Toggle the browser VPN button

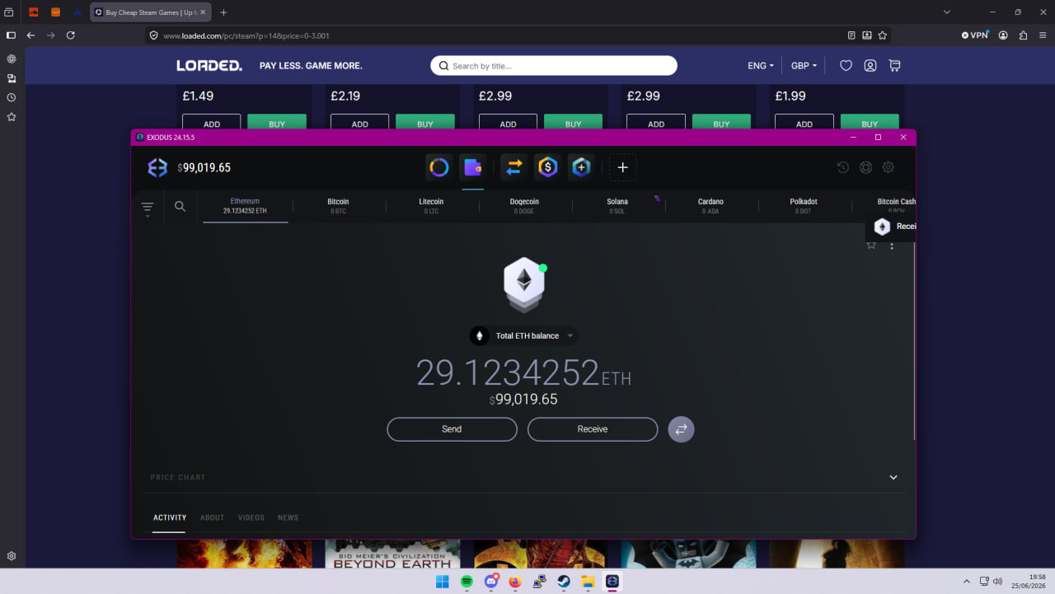tap(975, 35)
